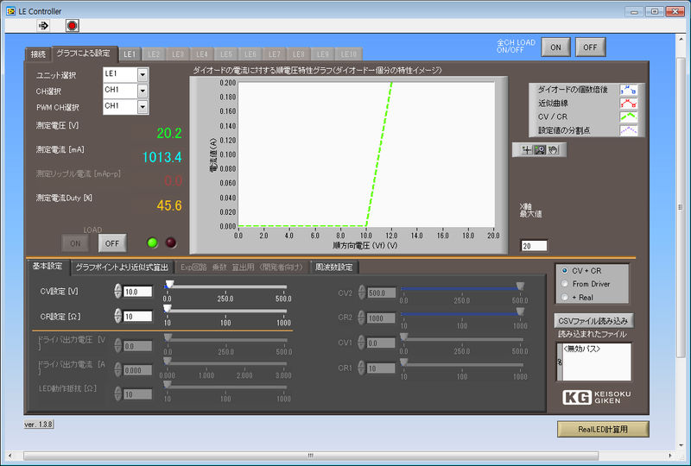691x466 pixels.
Task: Select the From Driver radio option
Action: click(x=565, y=284)
